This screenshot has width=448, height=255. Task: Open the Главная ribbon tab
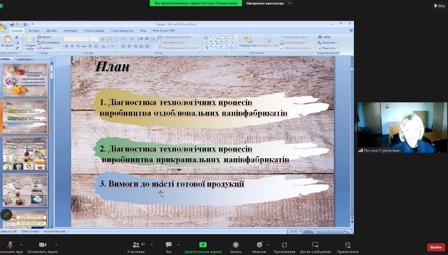click(17, 31)
